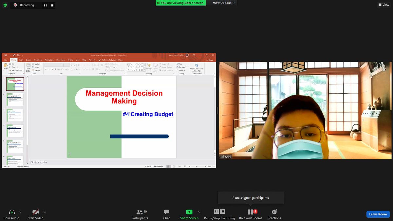Switch to Slide Sorter view in status bar

click(174, 166)
